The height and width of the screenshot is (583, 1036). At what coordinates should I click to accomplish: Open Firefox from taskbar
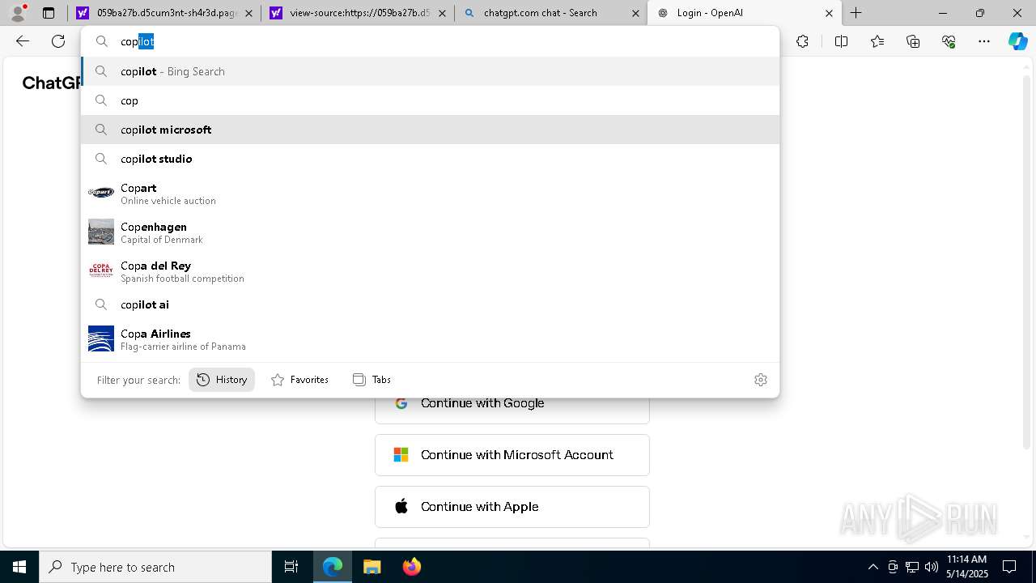click(x=411, y=567)
